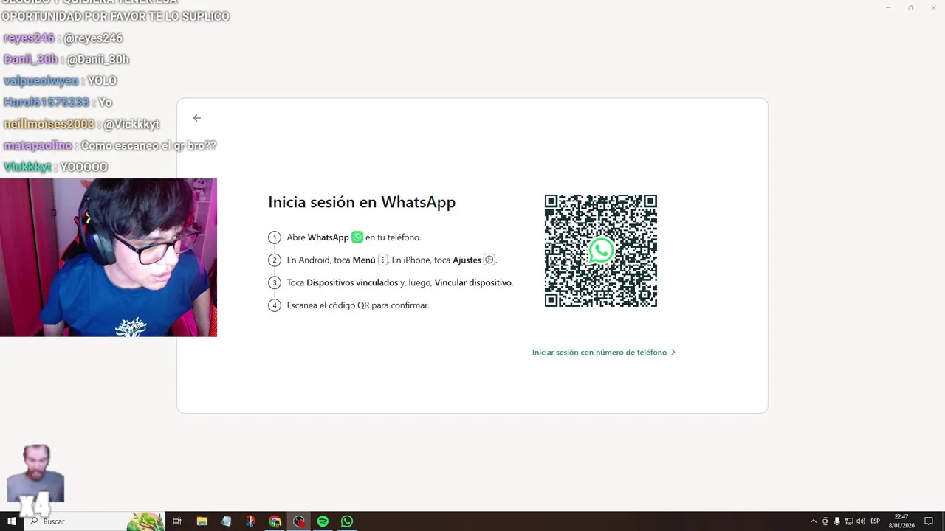Maximize the WhatsApp window
Screen dimensions: 945x531
[910, 8]
